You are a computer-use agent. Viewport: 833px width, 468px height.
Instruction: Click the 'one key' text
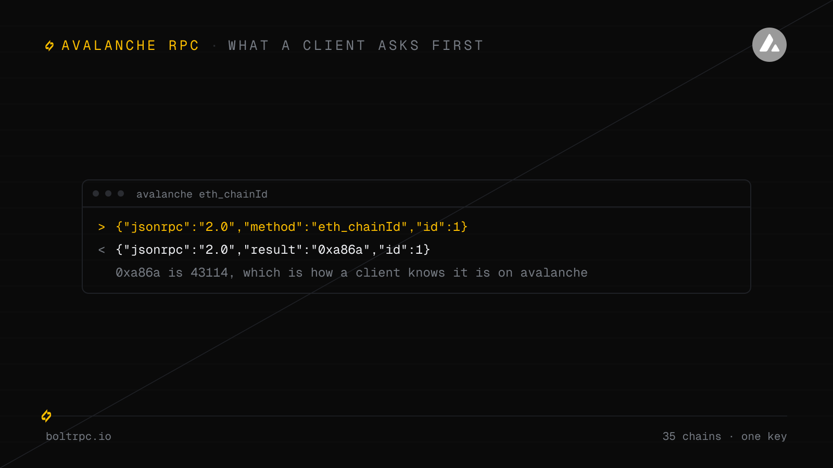[764, 437]
